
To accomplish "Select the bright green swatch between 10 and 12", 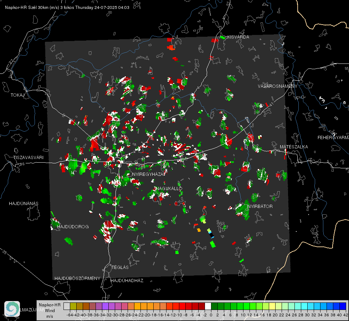I will click(x=246, y=306).
